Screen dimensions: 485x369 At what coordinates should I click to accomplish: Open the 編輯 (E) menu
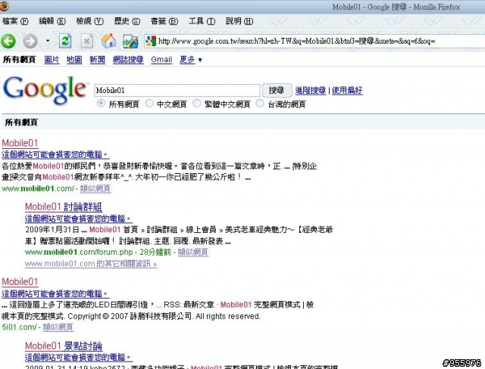tap(52, 21)
